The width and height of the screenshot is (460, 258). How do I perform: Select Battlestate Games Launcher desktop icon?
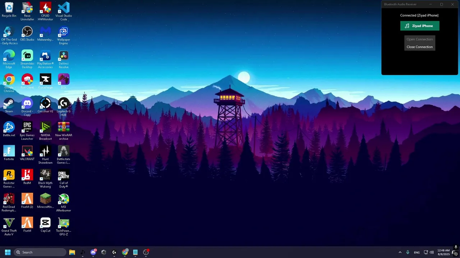(64, 155)
